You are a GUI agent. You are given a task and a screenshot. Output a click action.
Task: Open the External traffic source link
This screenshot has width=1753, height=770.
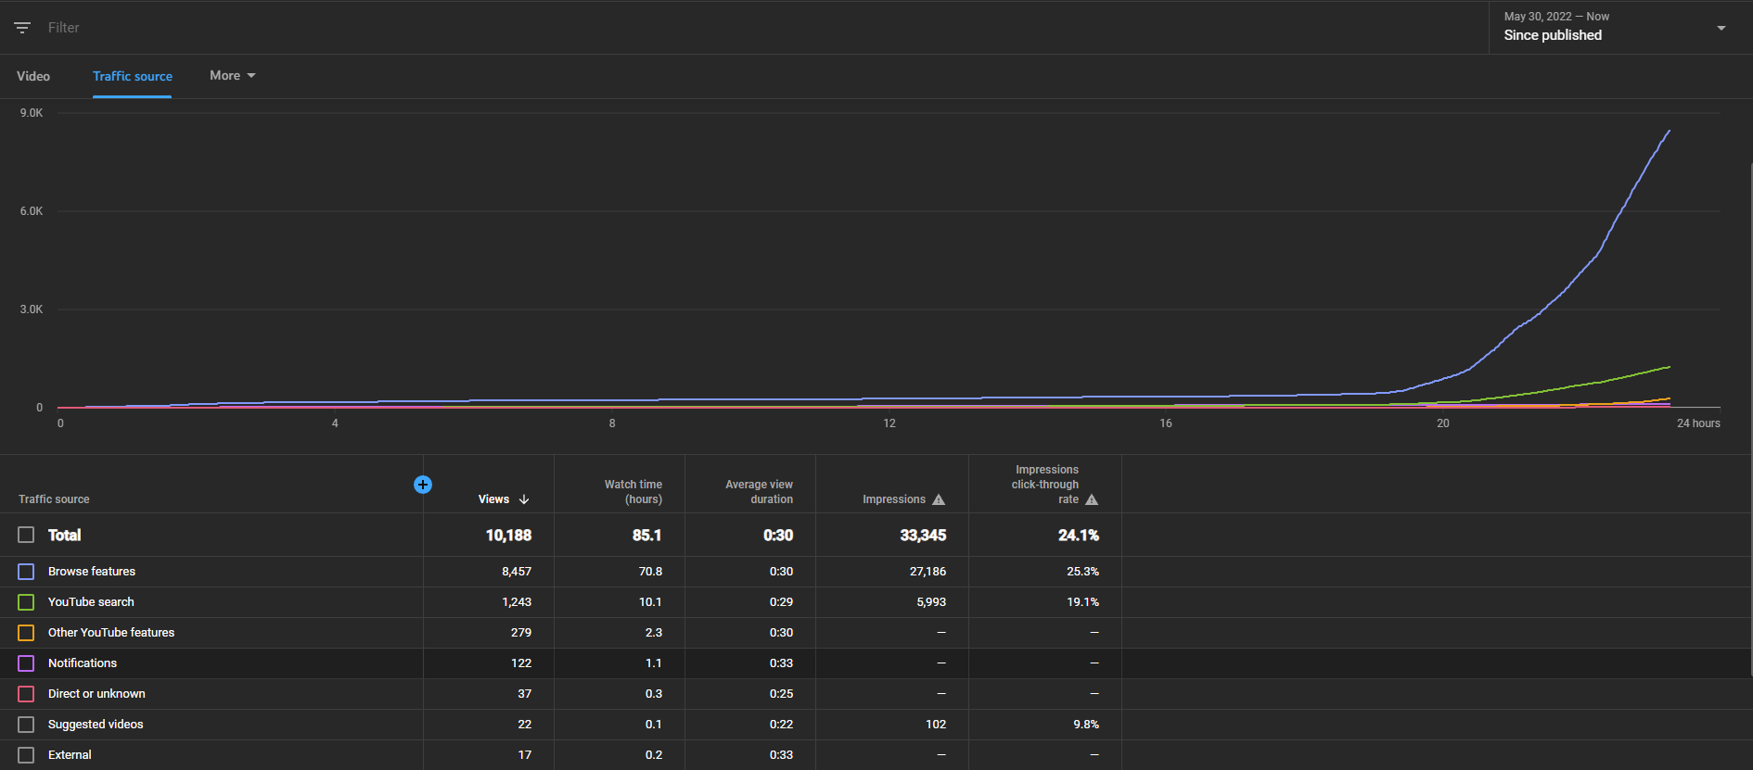coord(70,755)
